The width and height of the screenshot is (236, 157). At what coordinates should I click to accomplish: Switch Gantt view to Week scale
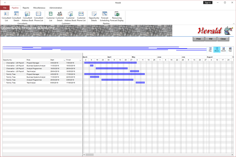click(217, 49)
